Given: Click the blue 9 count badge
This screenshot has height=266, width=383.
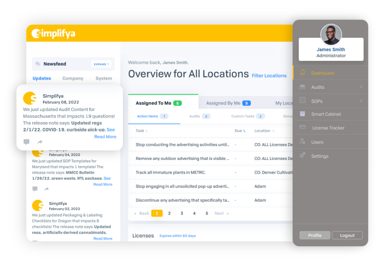Looking at the screenshot, I should [246, 103].
